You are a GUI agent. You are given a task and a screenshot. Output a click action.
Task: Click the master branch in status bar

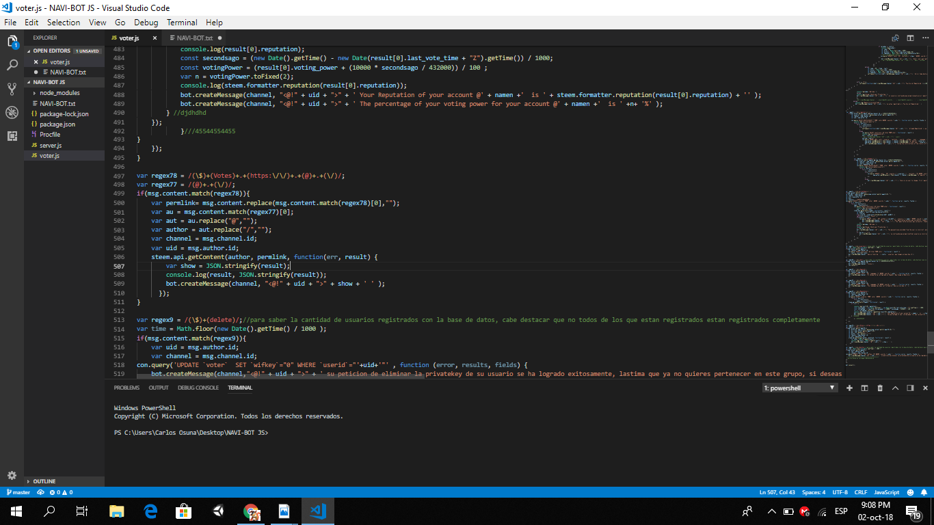tap(18, 492)
